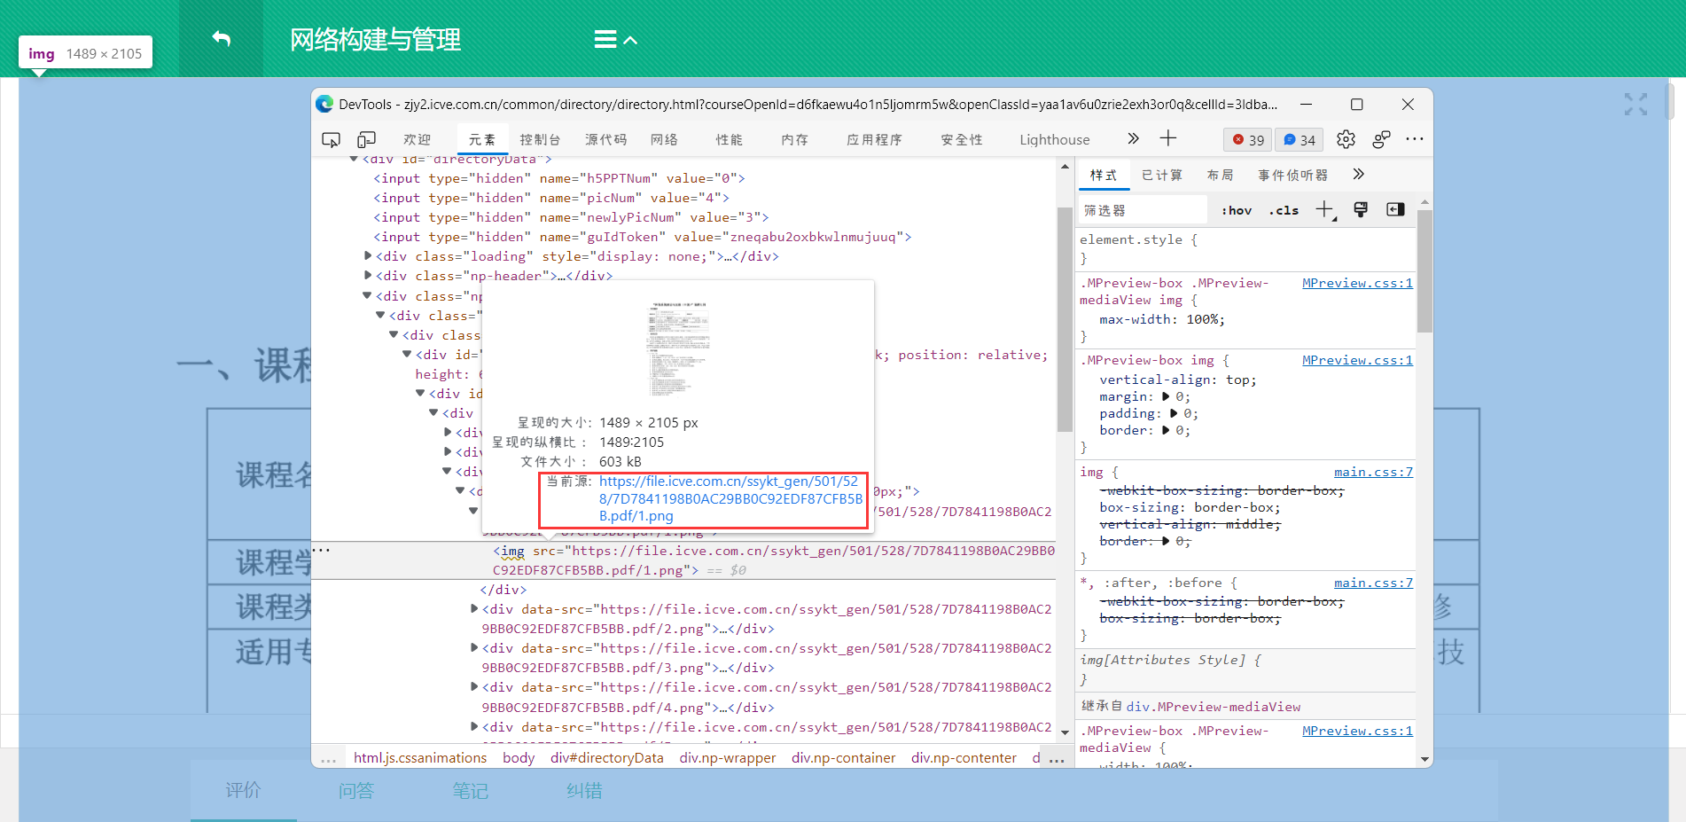Expand margin property triangle in styles
Image resolution: width=1686 pixels, height=822 pixels.
point(1166,396)
